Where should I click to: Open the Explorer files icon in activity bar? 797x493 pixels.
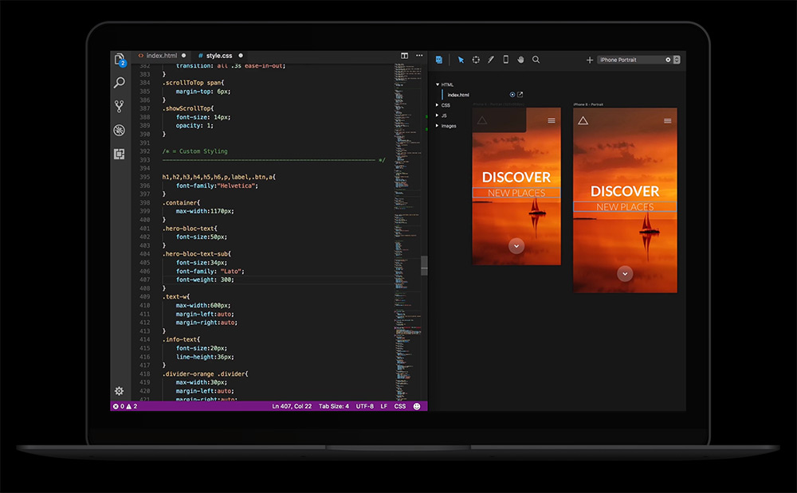pyautogui.click(x=120, y=60)
